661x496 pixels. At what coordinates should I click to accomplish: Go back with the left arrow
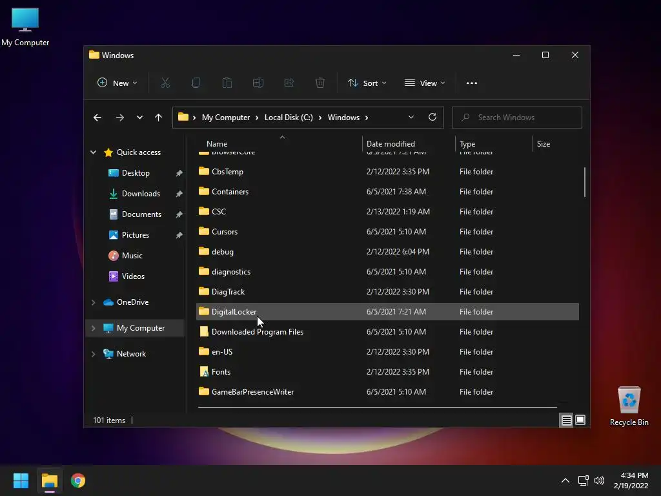click(97, 118)
